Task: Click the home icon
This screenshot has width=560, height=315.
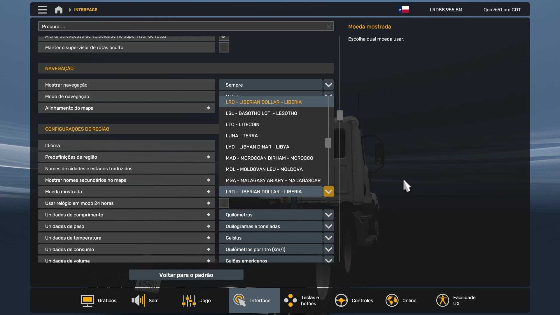Action: coord(59,10)
